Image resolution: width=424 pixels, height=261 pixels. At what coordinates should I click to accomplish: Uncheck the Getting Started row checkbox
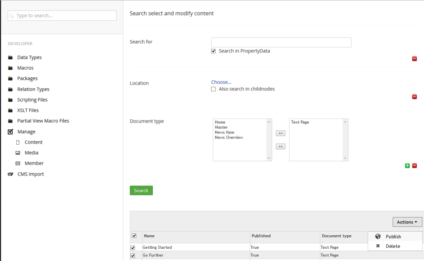click(x=133, y=247)
